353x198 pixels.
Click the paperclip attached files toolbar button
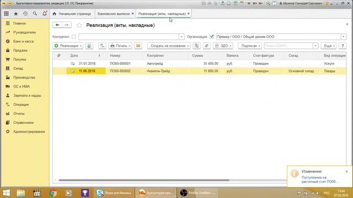click(206, 46)
